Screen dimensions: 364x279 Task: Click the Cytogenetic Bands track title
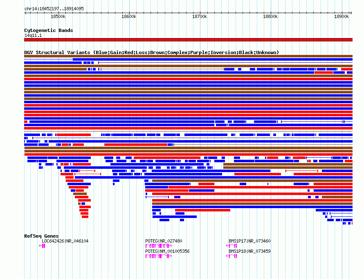(49, 30)
